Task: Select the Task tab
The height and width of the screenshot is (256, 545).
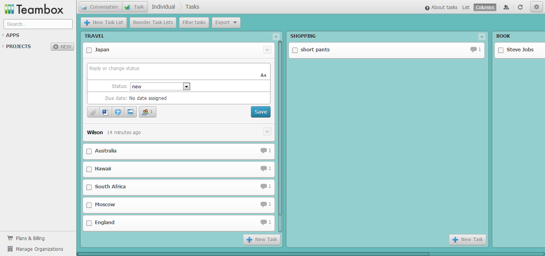Action: tap(135, 7)
